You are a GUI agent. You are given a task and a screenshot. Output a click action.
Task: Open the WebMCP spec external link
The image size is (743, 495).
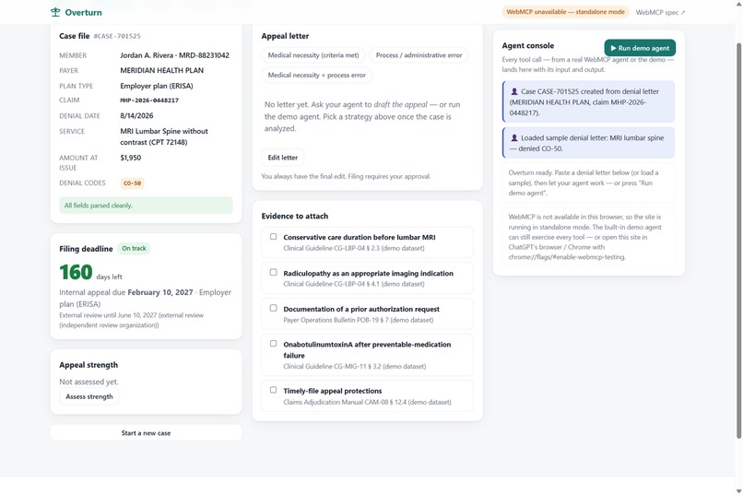660,12
